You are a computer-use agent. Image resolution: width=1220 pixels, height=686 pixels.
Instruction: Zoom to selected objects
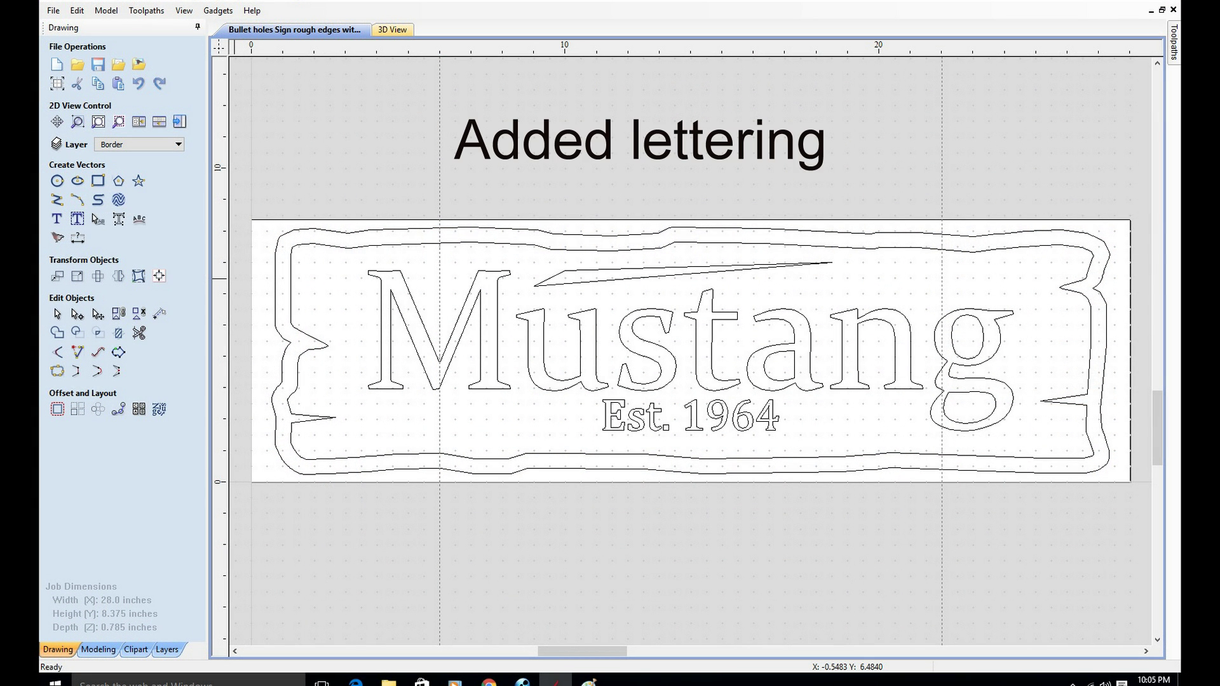[x=118, y=121]
